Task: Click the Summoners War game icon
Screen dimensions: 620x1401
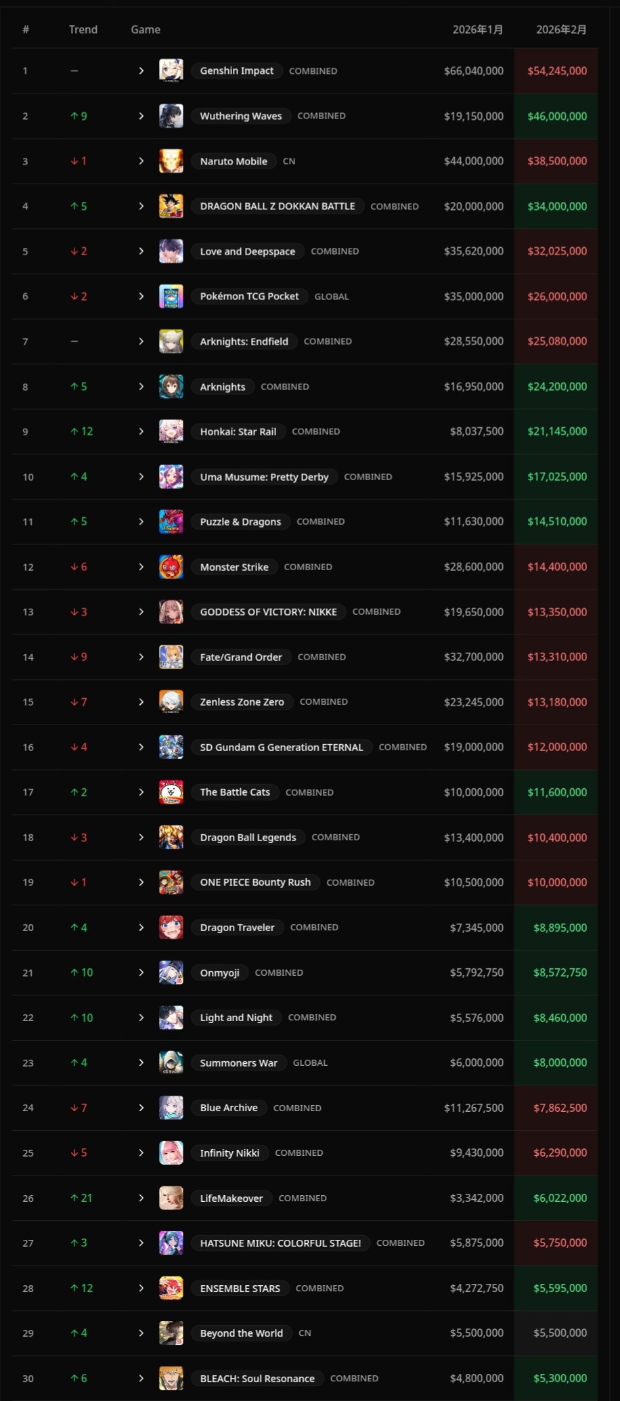Action: click(171, 1062)
